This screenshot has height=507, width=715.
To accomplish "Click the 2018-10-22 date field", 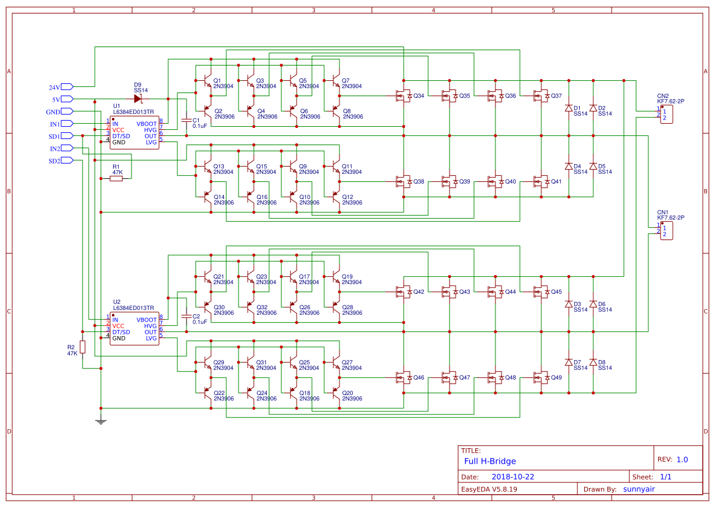I will (x=513, y=476).
